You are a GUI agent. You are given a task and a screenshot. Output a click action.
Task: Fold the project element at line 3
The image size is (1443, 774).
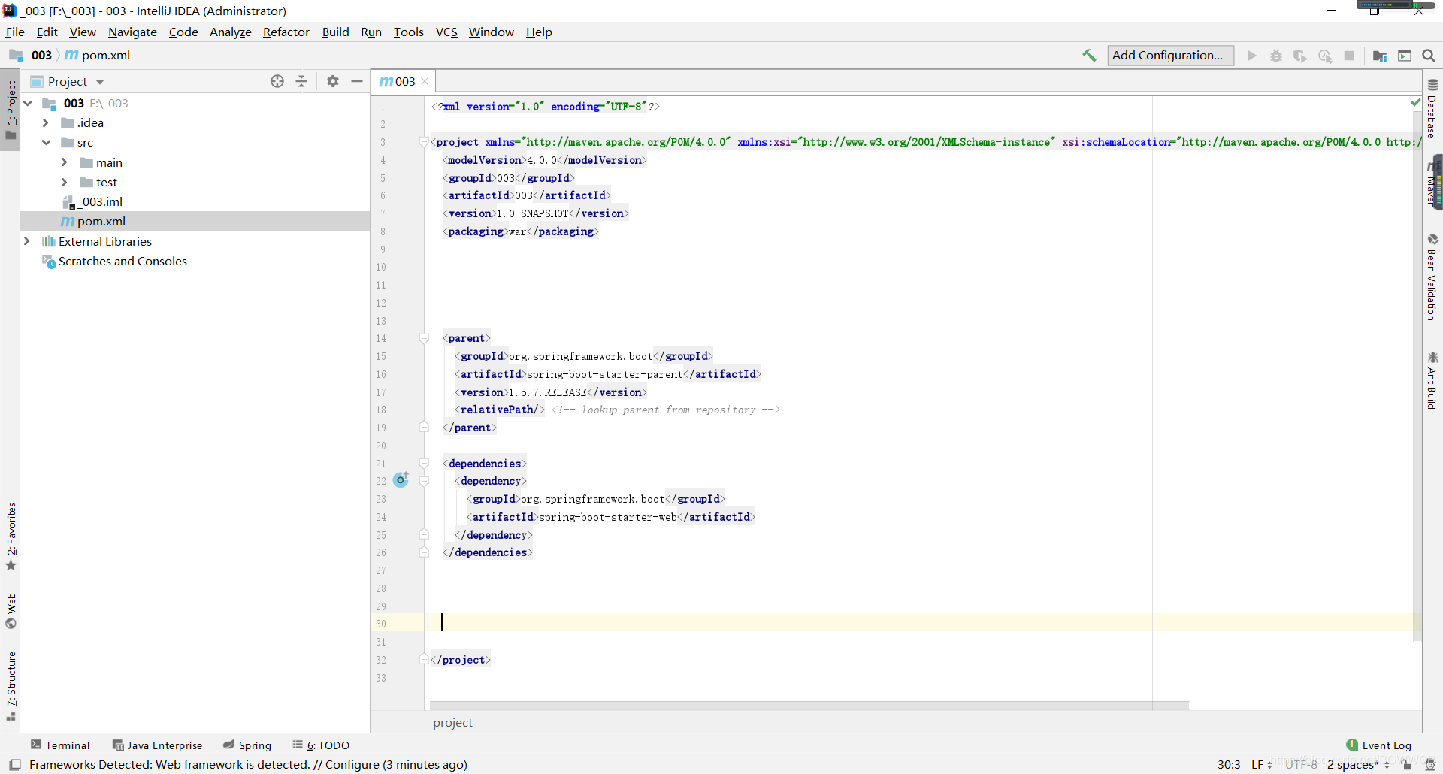(x=424, y=142)
